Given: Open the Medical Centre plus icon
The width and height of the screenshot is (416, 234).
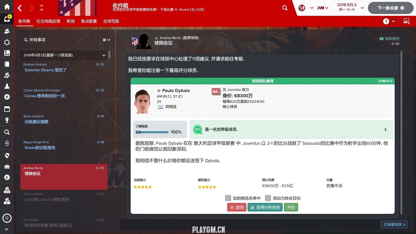Looking at the screenshot, I should tap(7, 97).
